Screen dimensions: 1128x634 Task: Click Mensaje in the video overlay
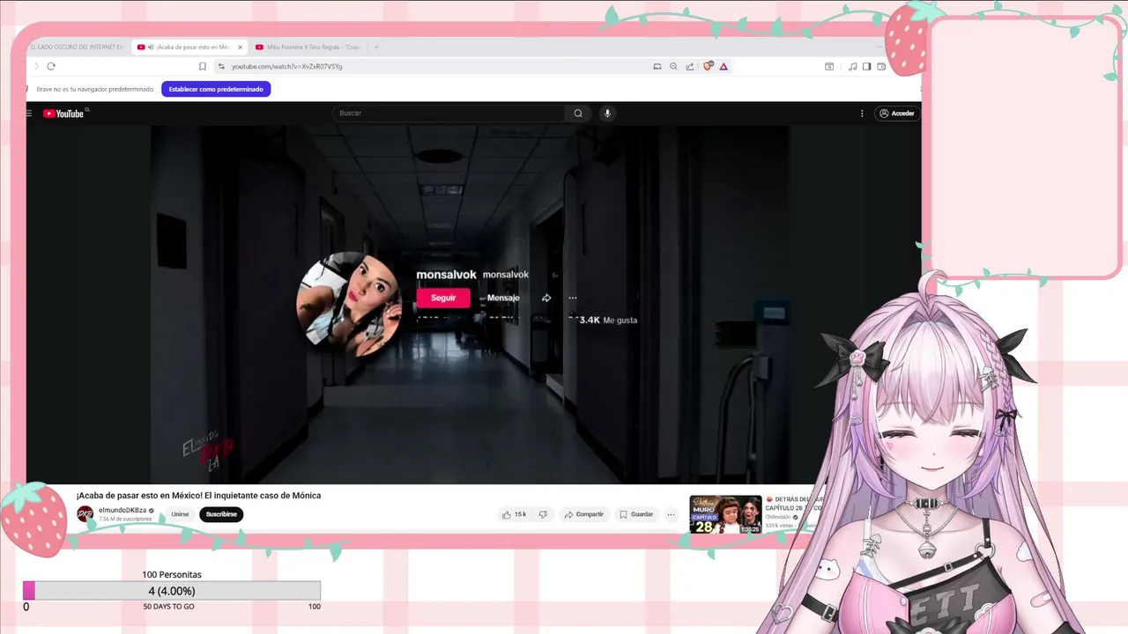(x=503, y=298)
